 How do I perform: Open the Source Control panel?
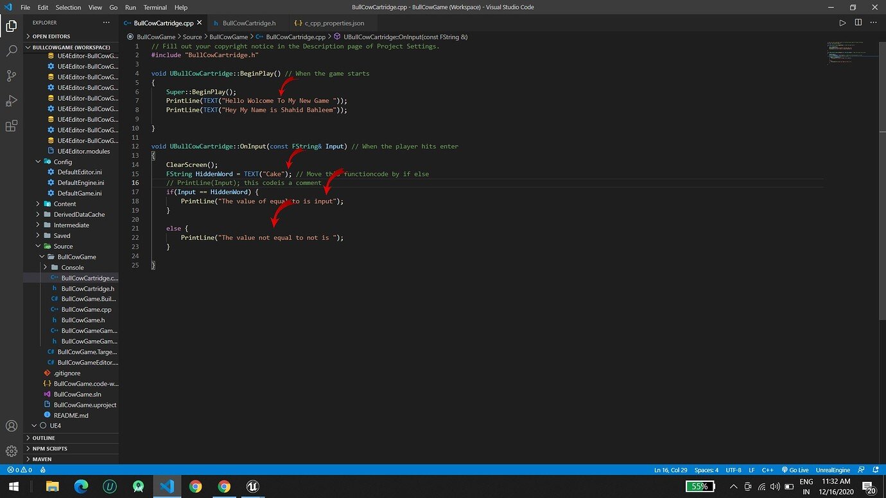pyautogui.click(x=11, y=75)
